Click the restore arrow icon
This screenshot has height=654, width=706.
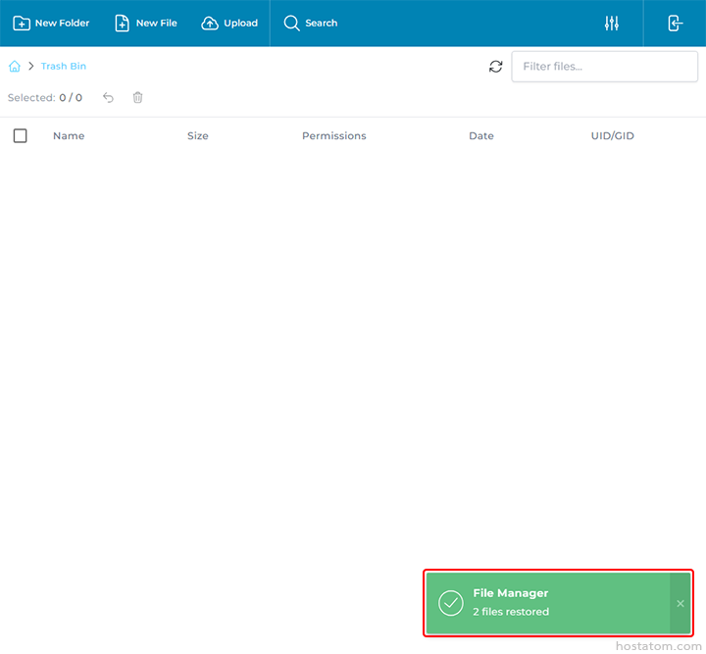tap(109, 98)
